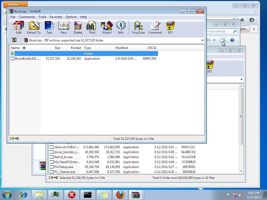Expand the Explorer view options dropdown arrow
Image resolution: width=267 pixels, height=200 pixels.
coord(214,40)
